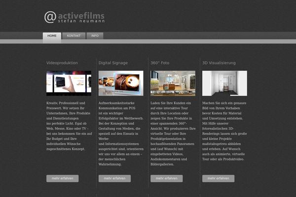Click the word 'Bildergallerien.' in 360° Foto
Screen dimensions: 296x197
pyautogui.click(x=162, y=164)
